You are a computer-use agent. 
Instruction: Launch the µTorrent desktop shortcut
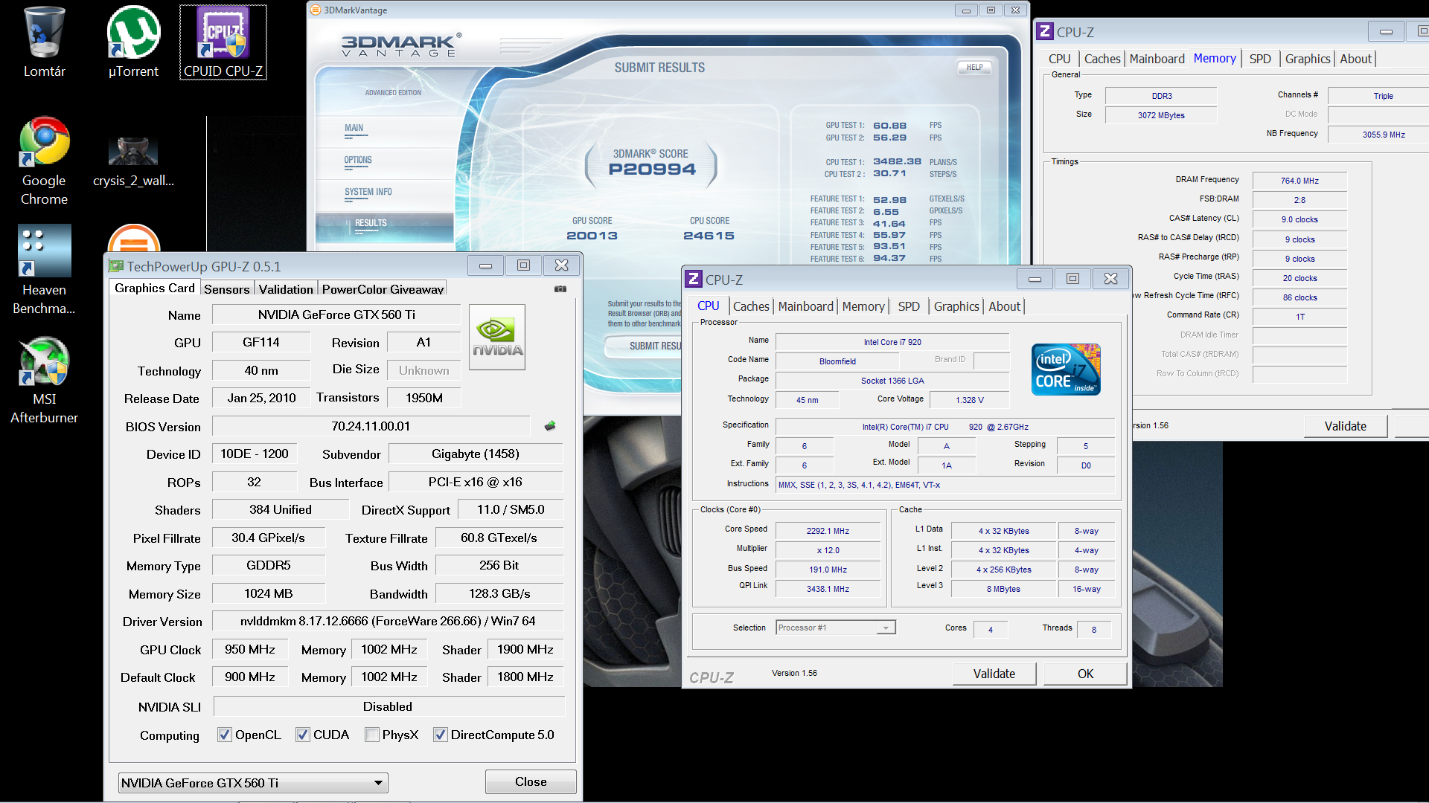[133, 42]
